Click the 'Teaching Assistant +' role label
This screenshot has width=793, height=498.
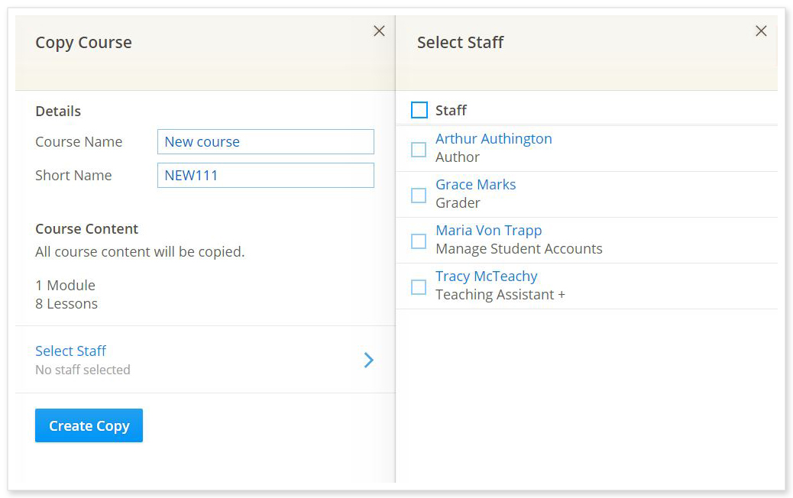coord(500,295)
